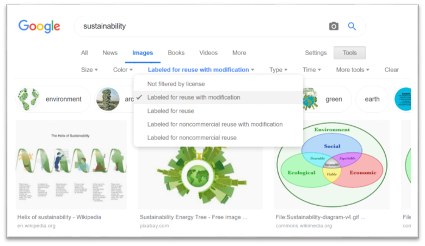Viewport: 425px width, 246px height.
Task: Select checked Labeled for reuse with modification option
Action: (218, 97)
